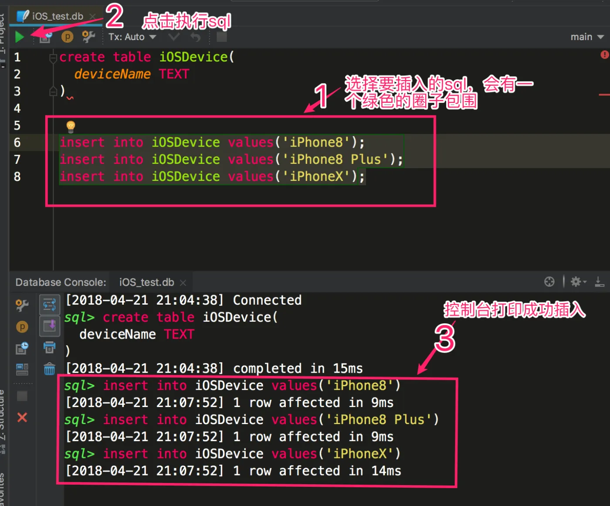The image size is (610, 506).
Task: Toggle scroll-to-end in the console output
Action: click(50, 326)
